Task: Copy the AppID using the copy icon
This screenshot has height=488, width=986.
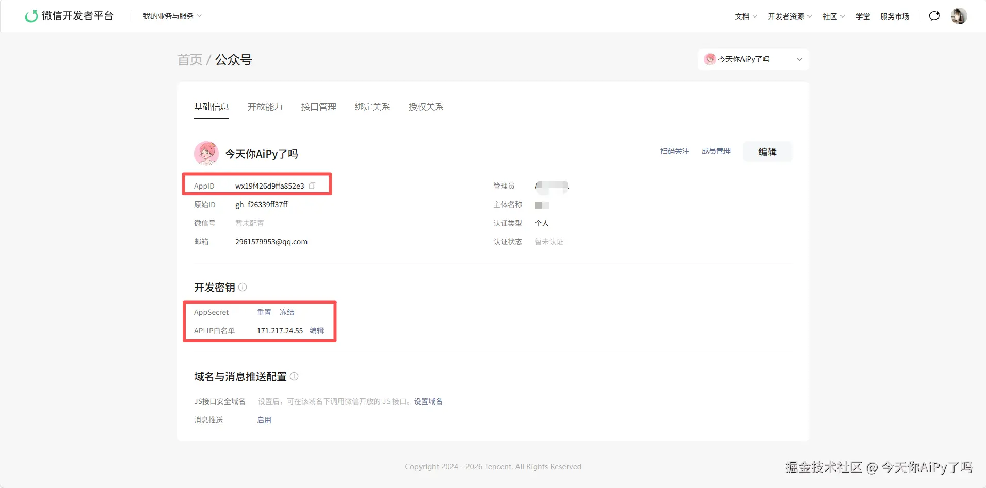Action: pyautogui.click(x=312, y=186)
